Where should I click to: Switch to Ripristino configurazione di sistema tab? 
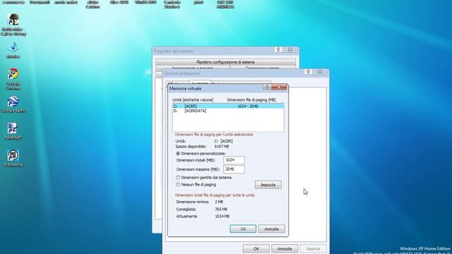(x=225, y=62)
